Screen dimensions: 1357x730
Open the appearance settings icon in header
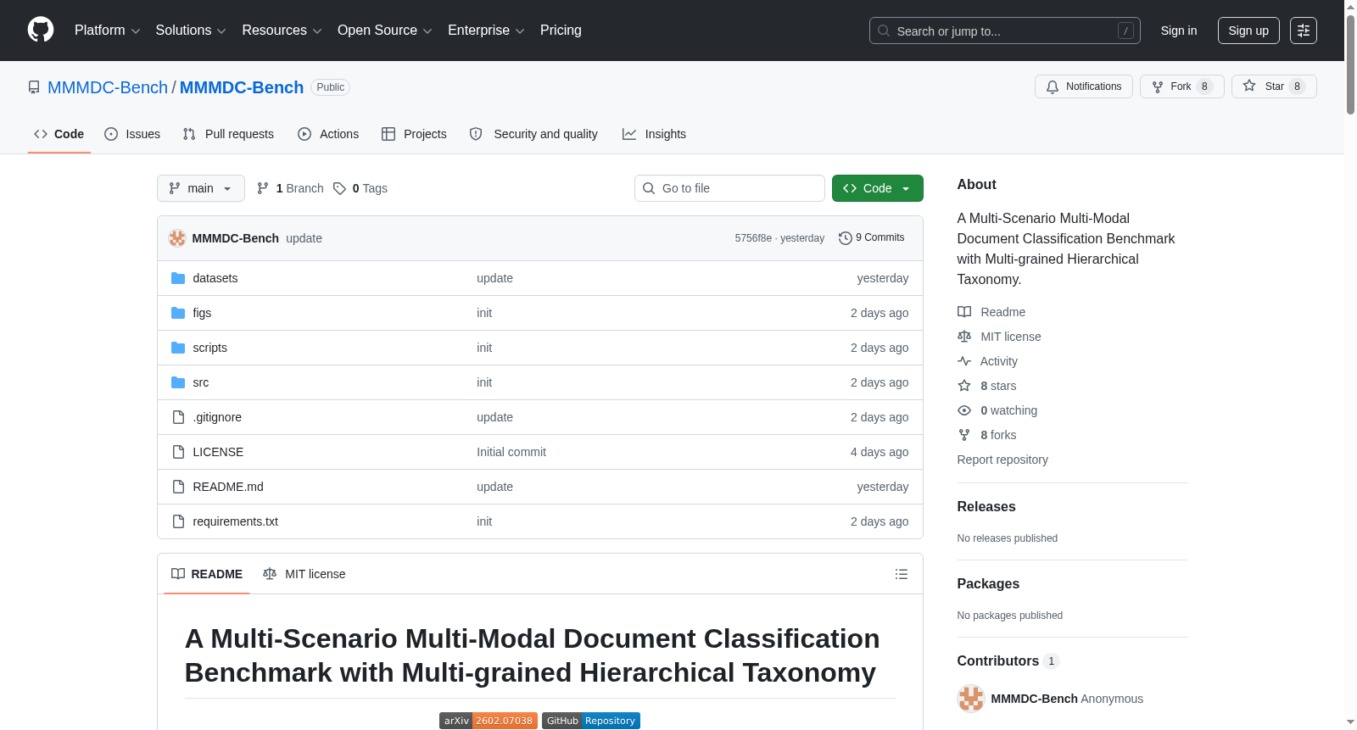tap(1304, 31)
